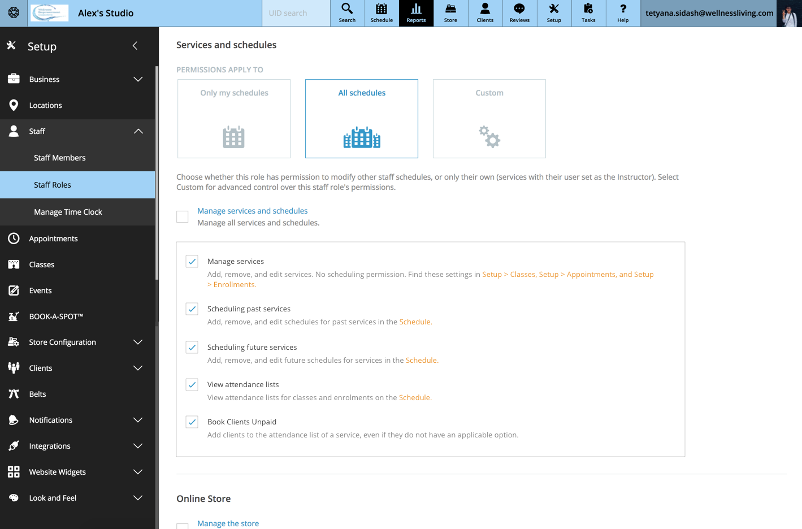
Task: Click the wheel logo icon at top left
Action: pyautogui.click(x=14, y=12)
